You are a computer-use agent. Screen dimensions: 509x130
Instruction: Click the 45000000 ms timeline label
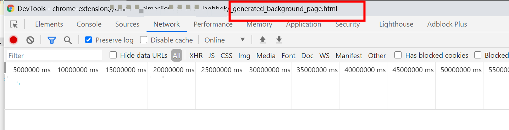(x=413, y=70)
